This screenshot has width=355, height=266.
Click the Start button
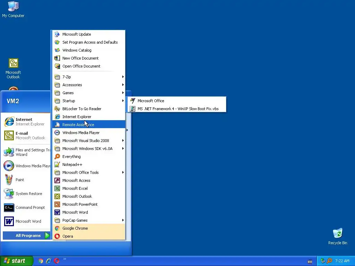click(16, 261)
